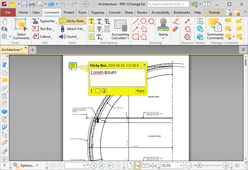Image resolution: width=248 pixels, height=170 pixels.
Task: Enable single page continuous layout
Action: coord(137,166)
